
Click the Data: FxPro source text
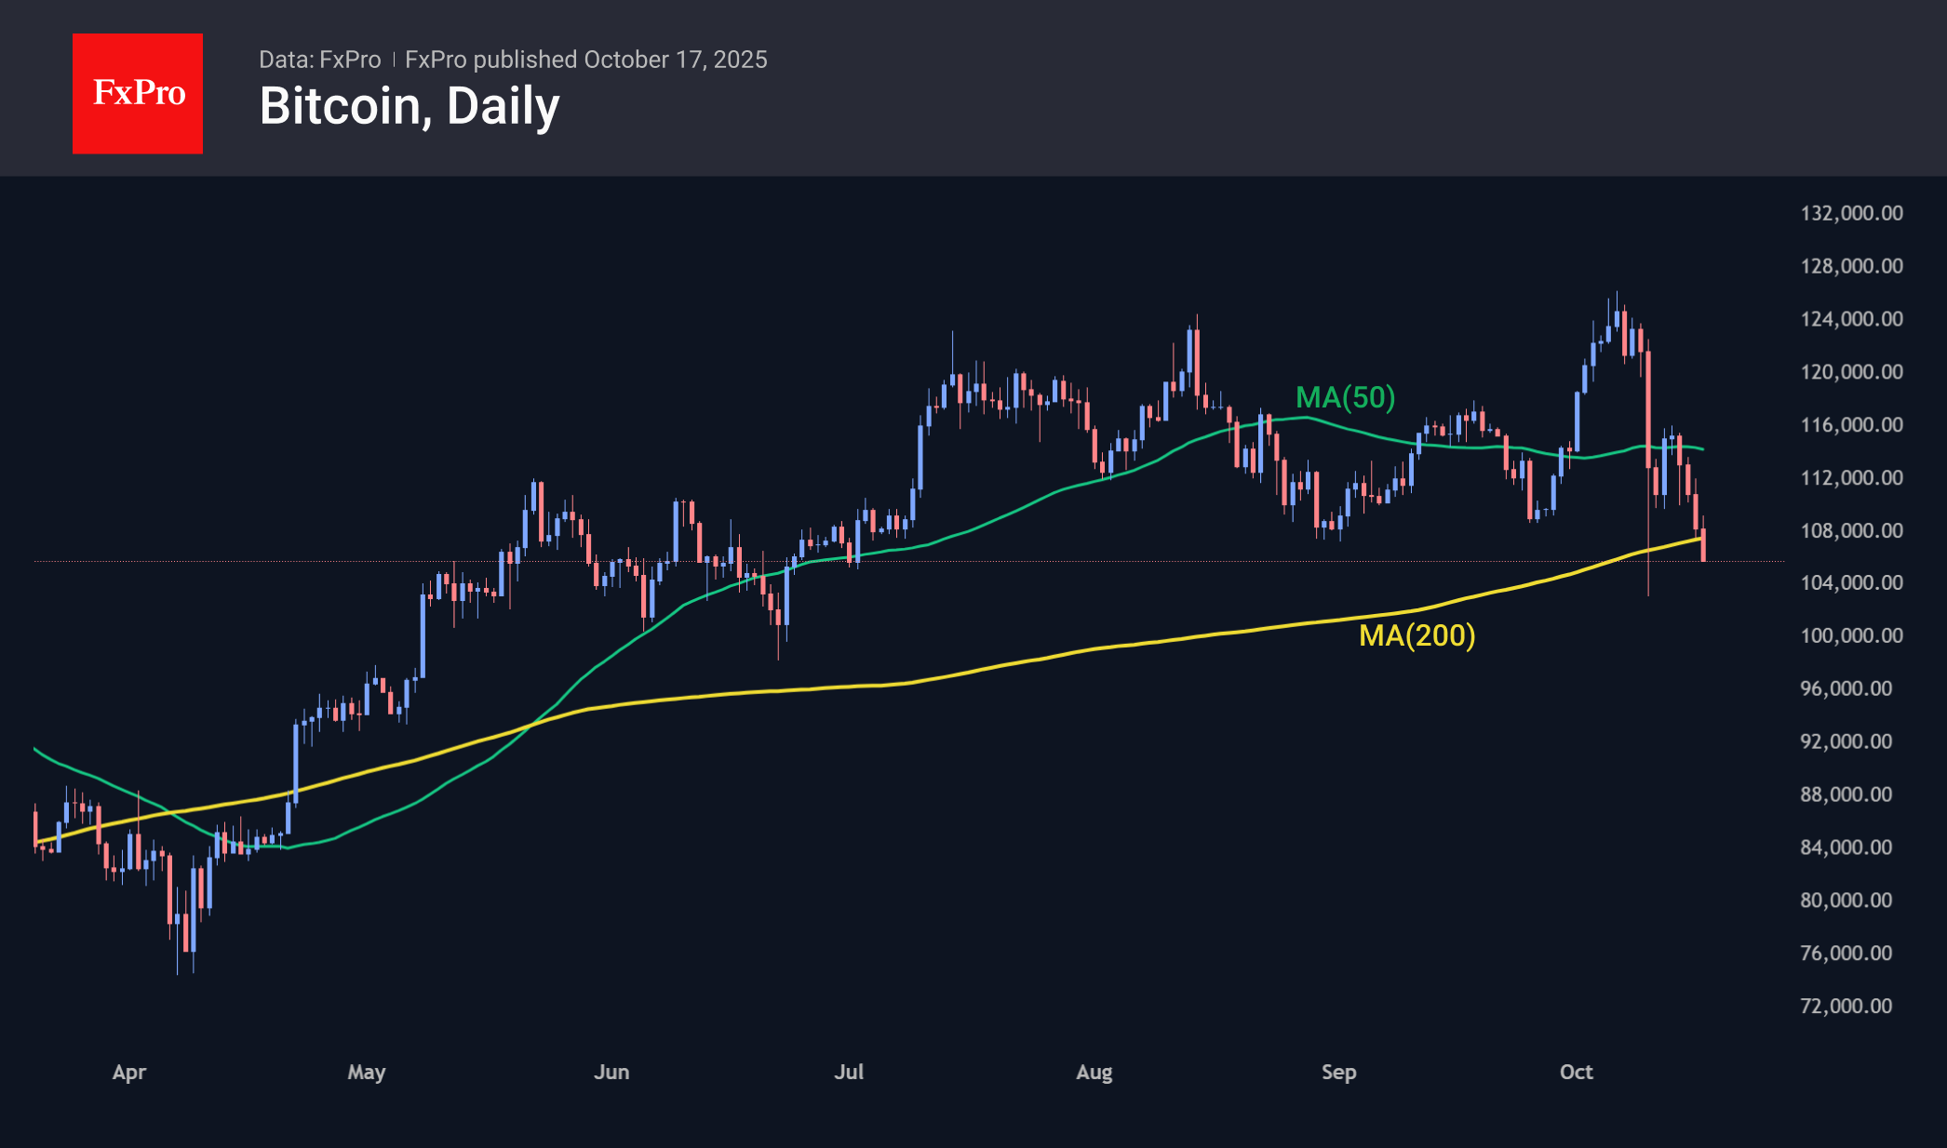click(x=319, y=60)
